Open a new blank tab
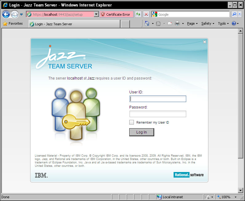This screenshot has width=245, height=201. 125,24
